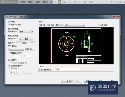Open the file template dropdown

click(x=16, y=49)
